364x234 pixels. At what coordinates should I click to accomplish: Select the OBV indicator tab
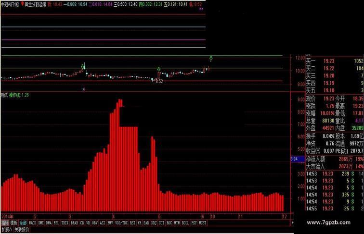coord(95,223)
